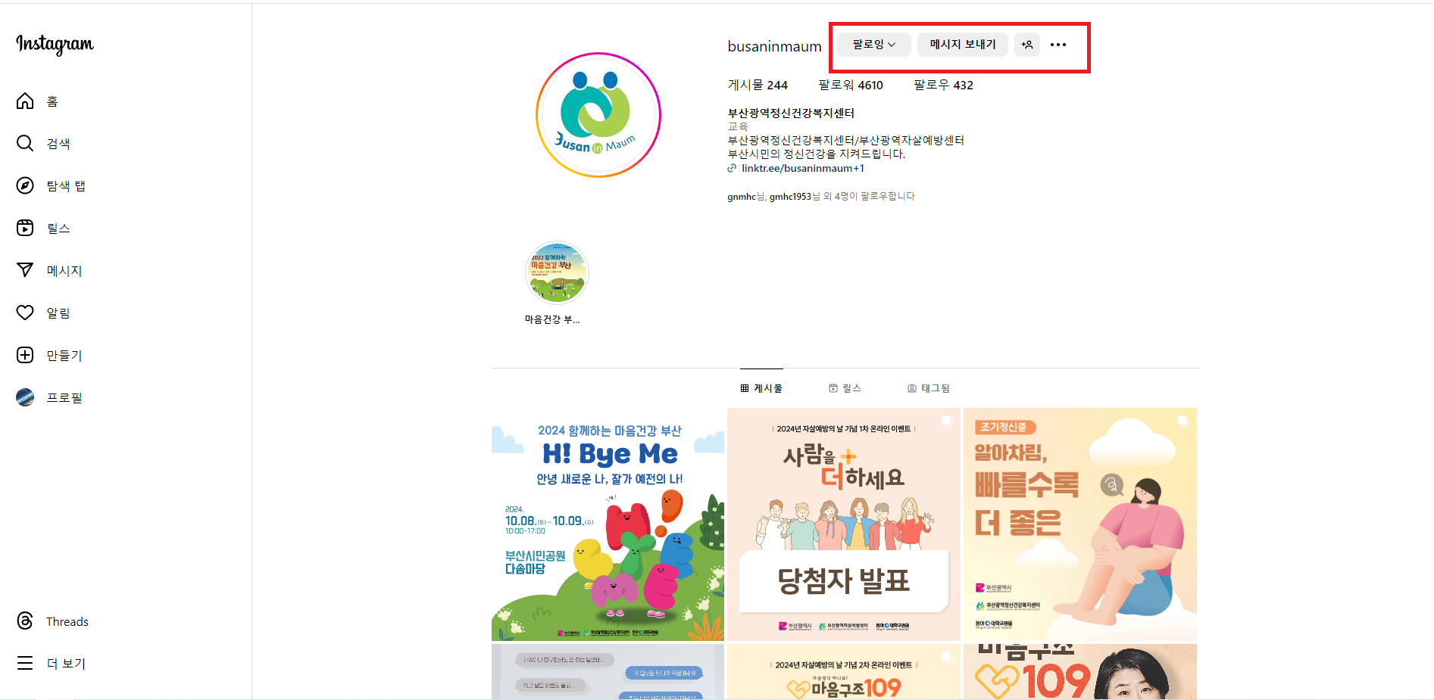Open the 마음건강 부... story highlight
The image size is (1434, 700).
click(x=557, y=273)
